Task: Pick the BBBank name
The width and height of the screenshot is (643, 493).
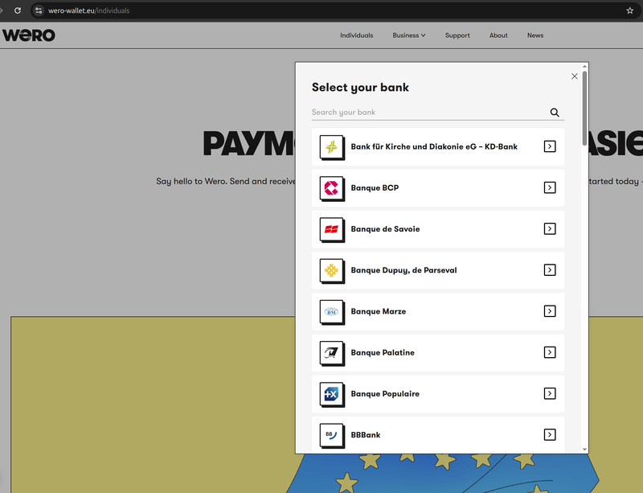Action: click(366, 435)
